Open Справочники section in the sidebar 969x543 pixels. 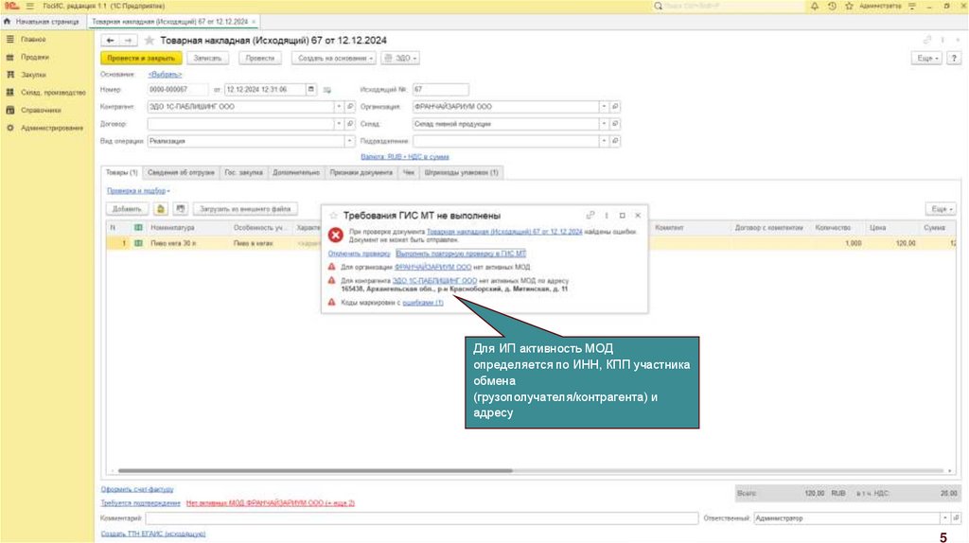(x=41, y=110)
